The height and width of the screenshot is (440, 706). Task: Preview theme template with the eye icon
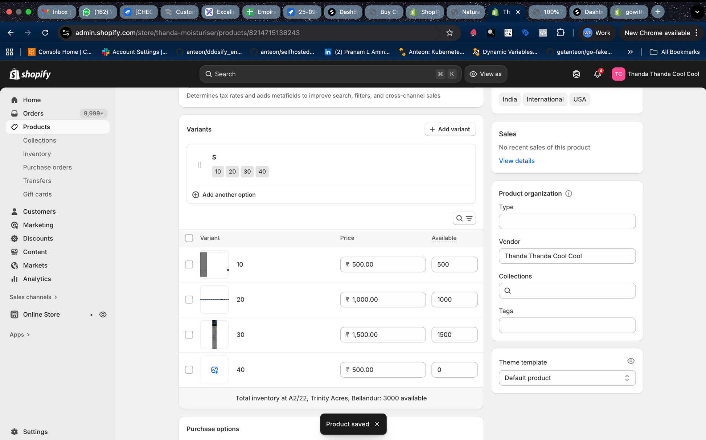pos(631,361)
